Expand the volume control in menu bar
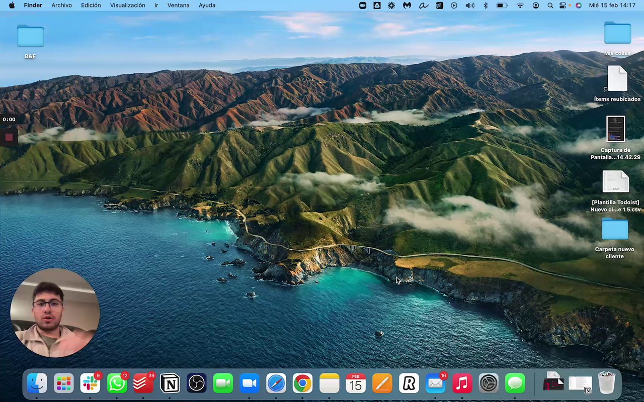The width and height of the screenshot is (644, 402). tap(470, 6)
